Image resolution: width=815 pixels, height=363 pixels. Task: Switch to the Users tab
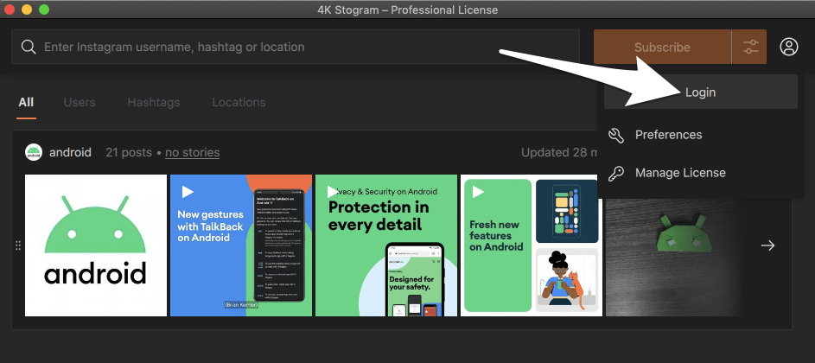(80, 102)
